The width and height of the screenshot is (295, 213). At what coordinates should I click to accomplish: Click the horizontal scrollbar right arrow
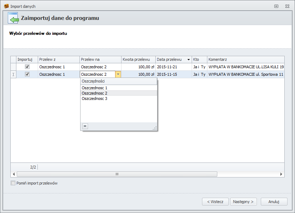pyautogui.click(x=281, y=174)
